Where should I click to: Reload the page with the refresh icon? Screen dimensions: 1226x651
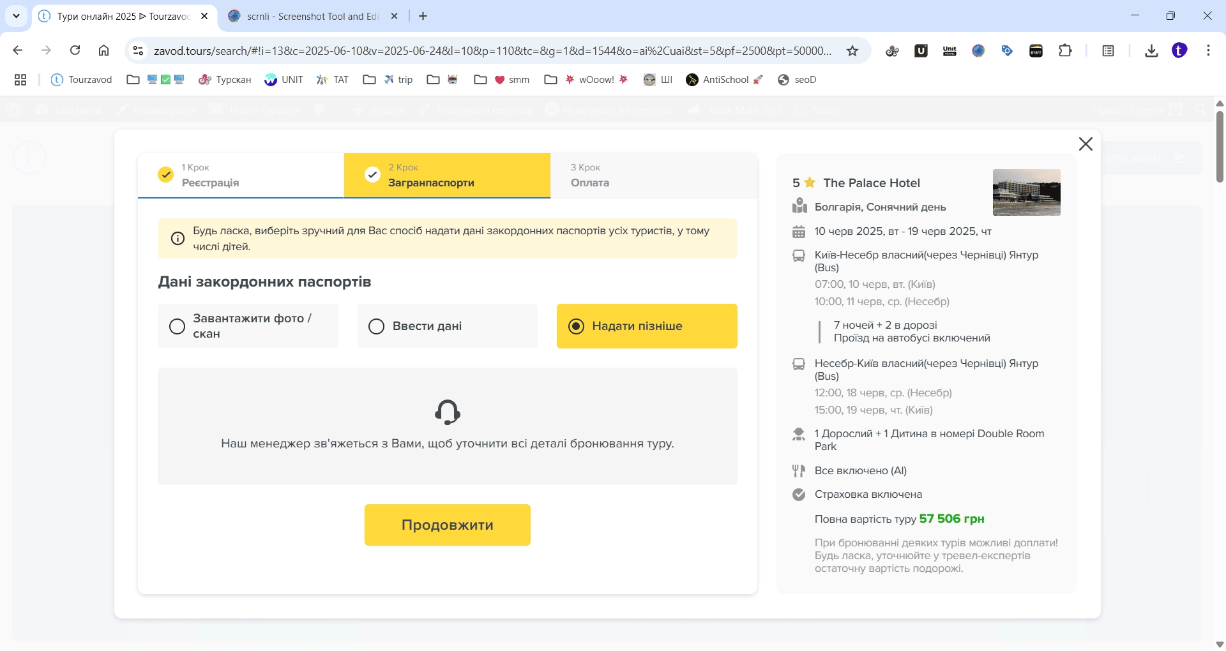pos(75,50)
